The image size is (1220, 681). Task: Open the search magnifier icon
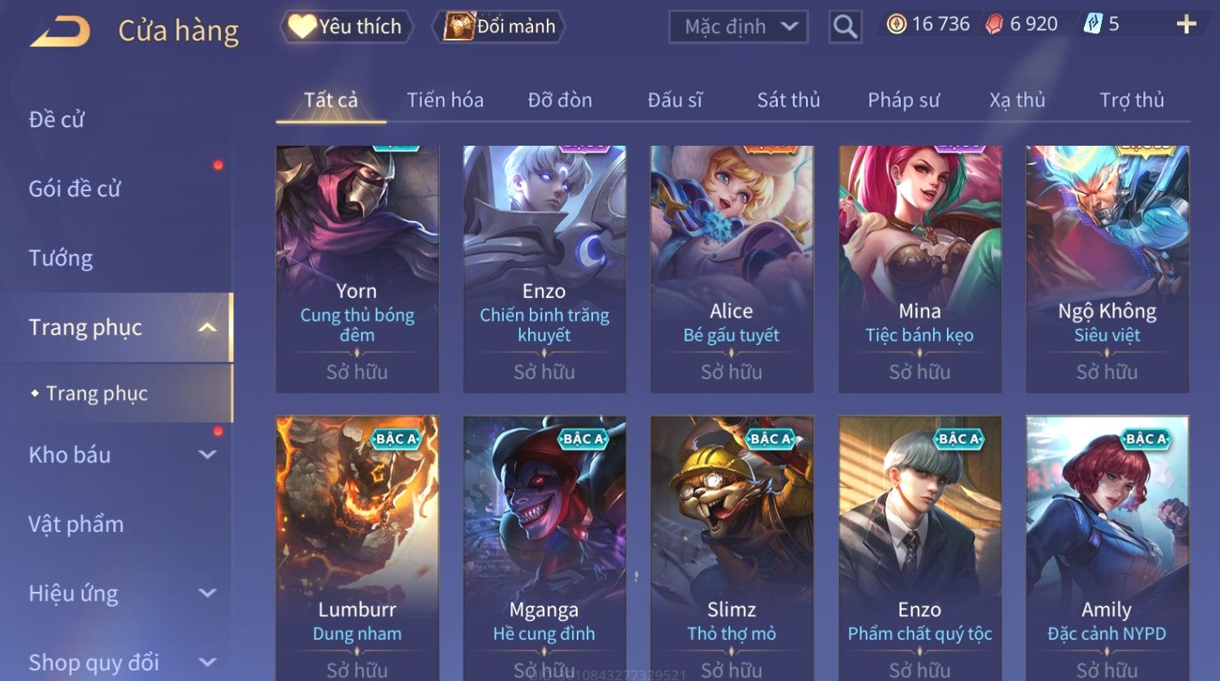click(845, 27)
